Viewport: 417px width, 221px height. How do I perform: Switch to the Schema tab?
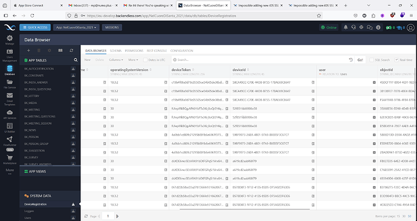115,51
